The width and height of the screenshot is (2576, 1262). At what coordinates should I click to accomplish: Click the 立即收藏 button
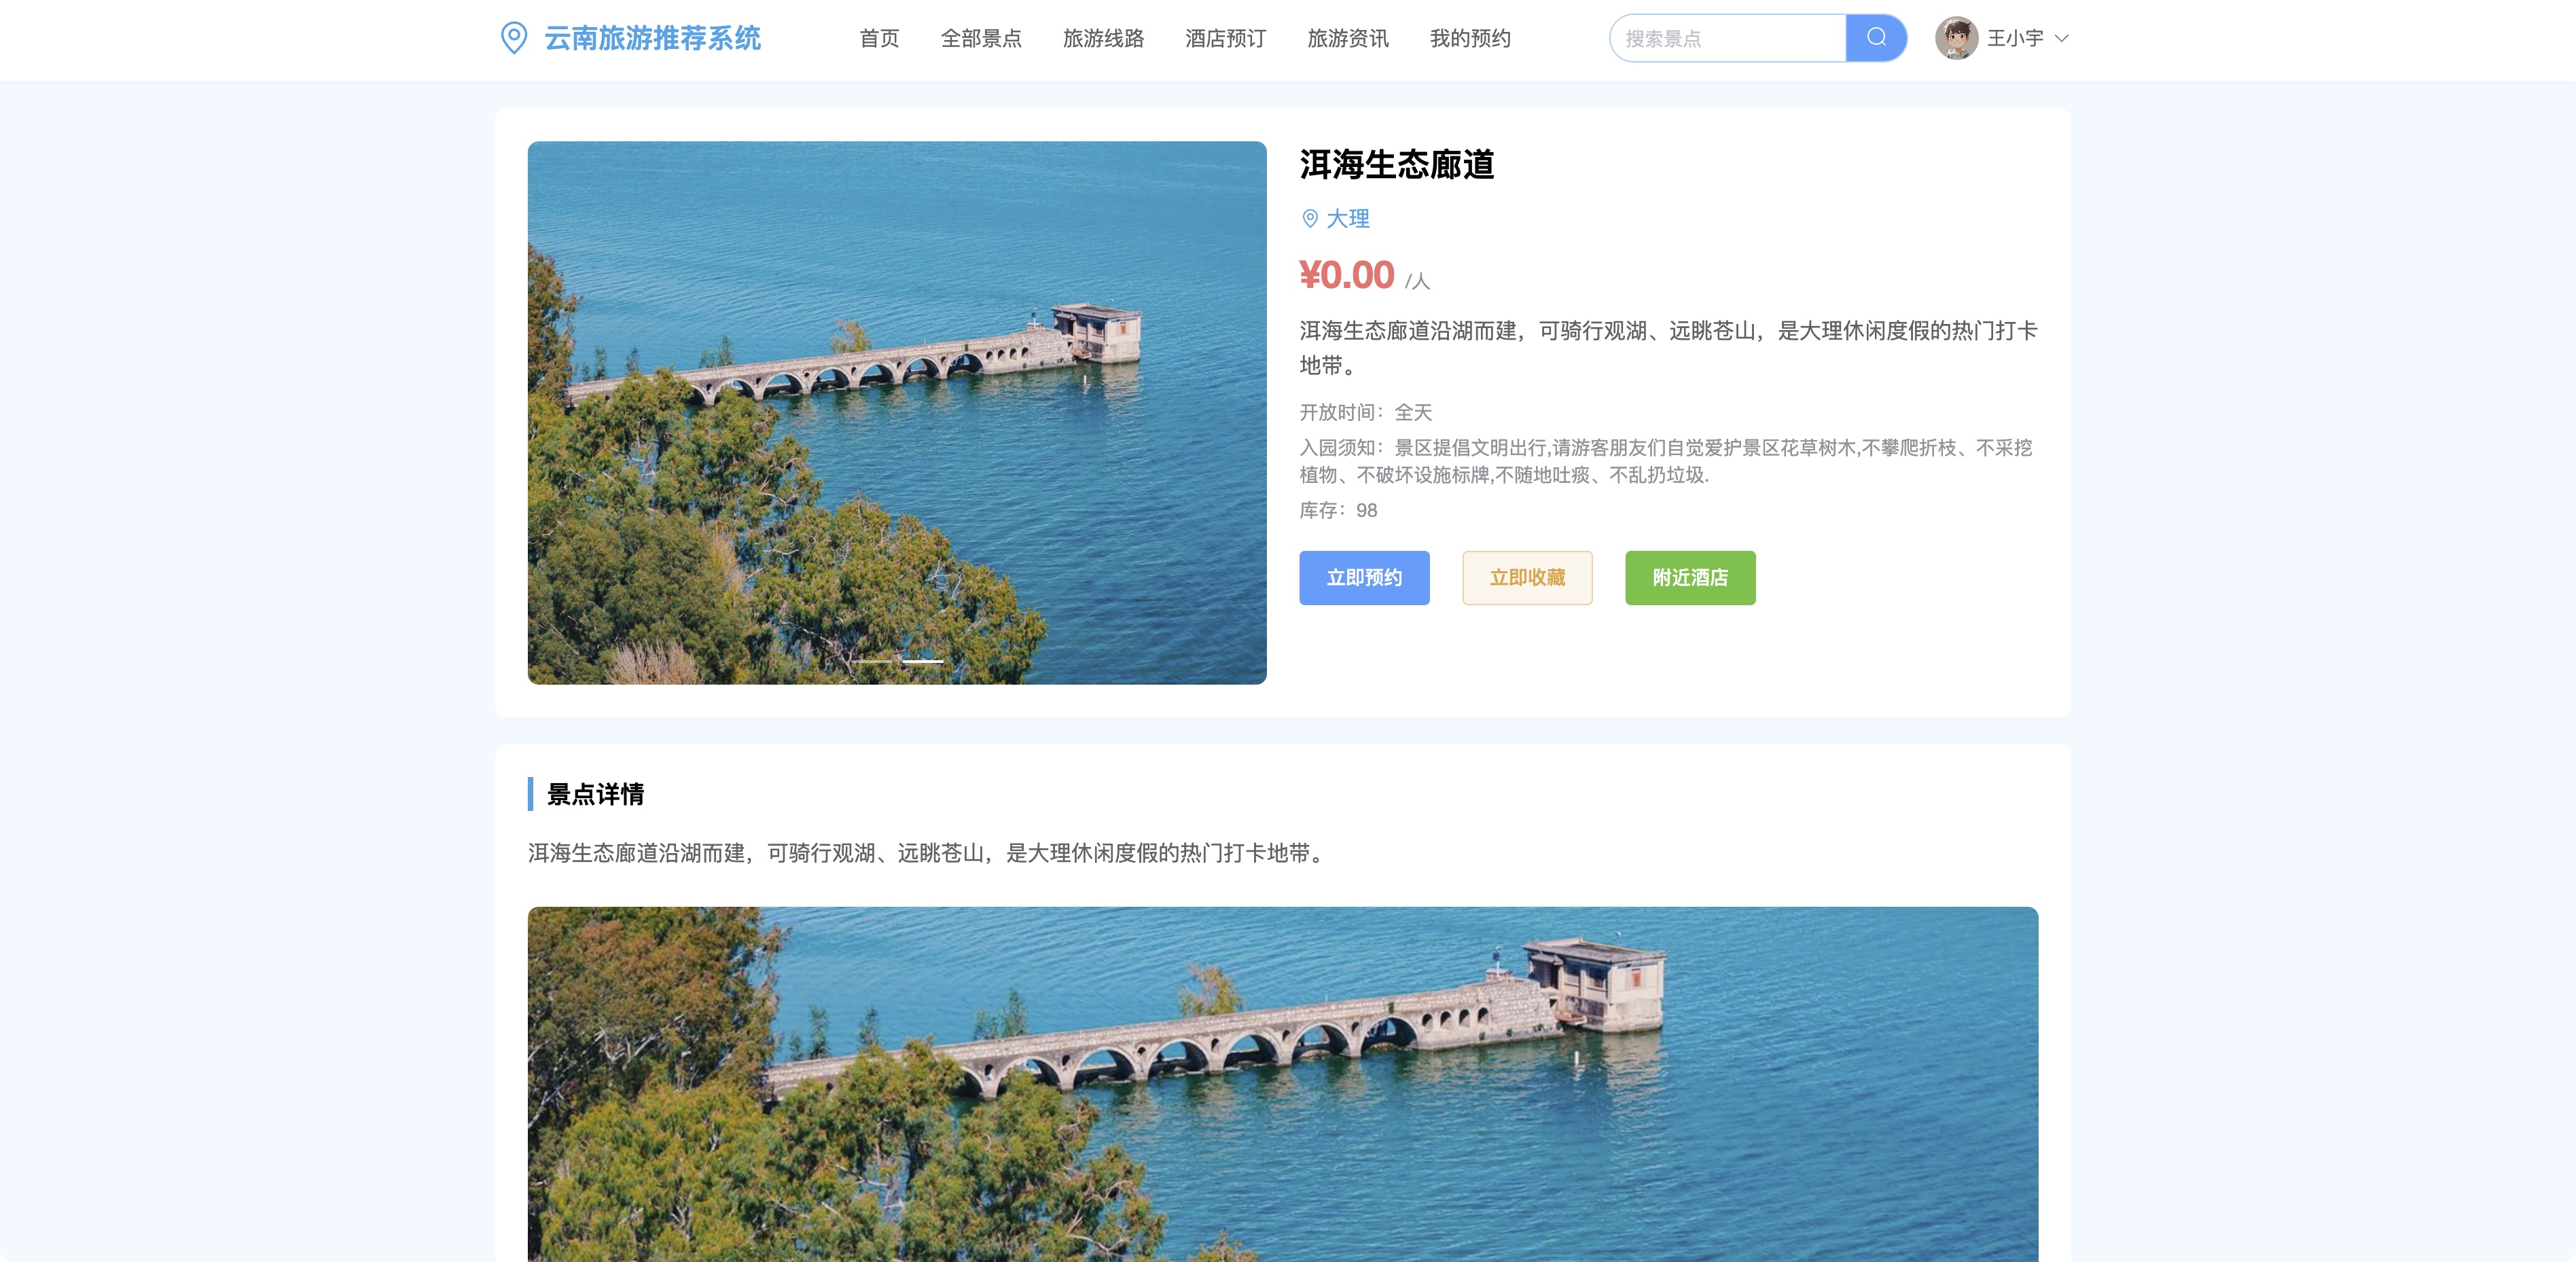pyautogui.click(x=1527, y=578)
